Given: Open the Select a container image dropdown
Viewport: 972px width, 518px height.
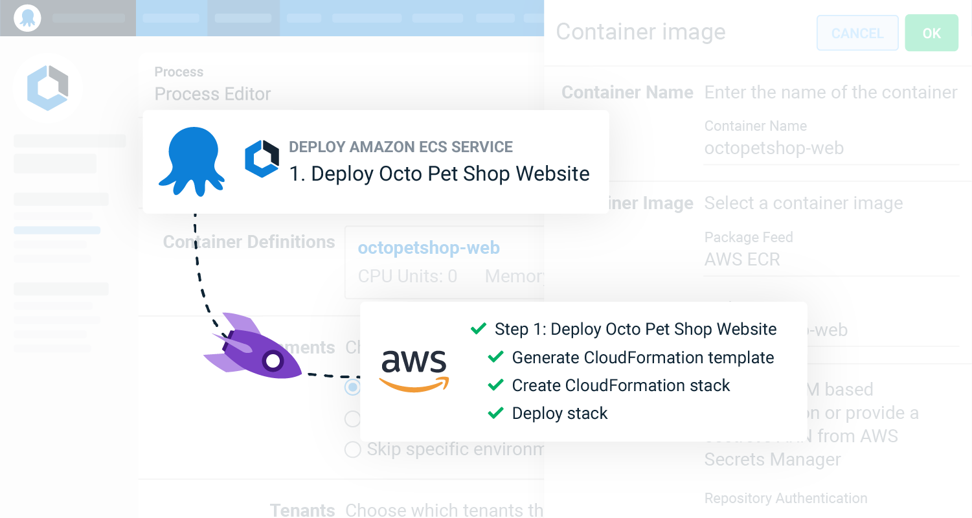Looking at the screenshot, I should (803, 203).
